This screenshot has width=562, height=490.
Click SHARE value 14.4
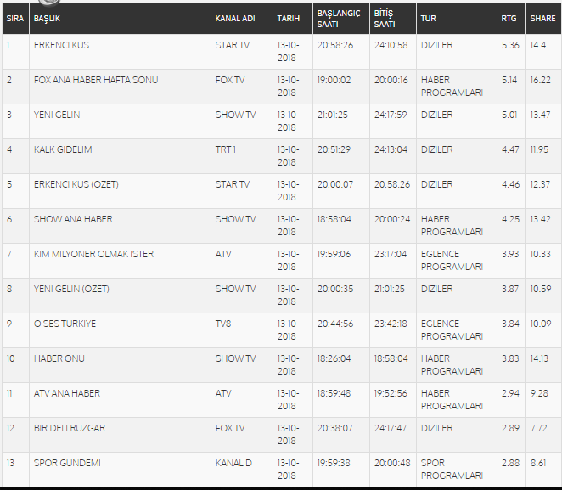538,45
